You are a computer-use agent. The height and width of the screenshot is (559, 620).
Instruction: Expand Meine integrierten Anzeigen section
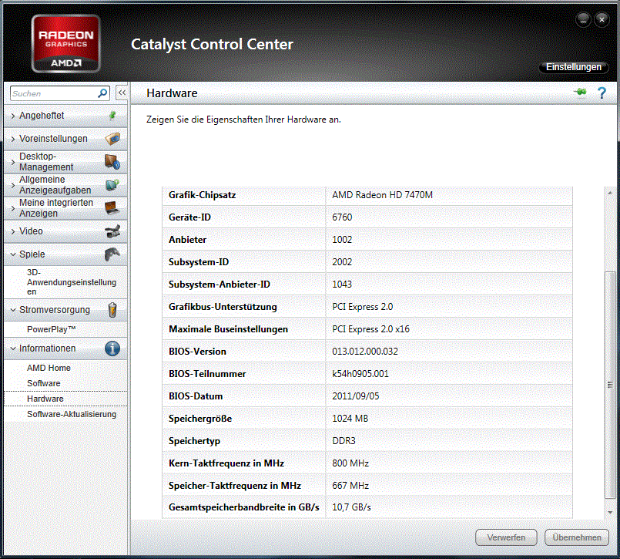pyautogui.click(x=13, y=208)
